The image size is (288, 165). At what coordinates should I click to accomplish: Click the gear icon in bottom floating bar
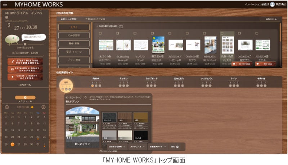(177, 147)
